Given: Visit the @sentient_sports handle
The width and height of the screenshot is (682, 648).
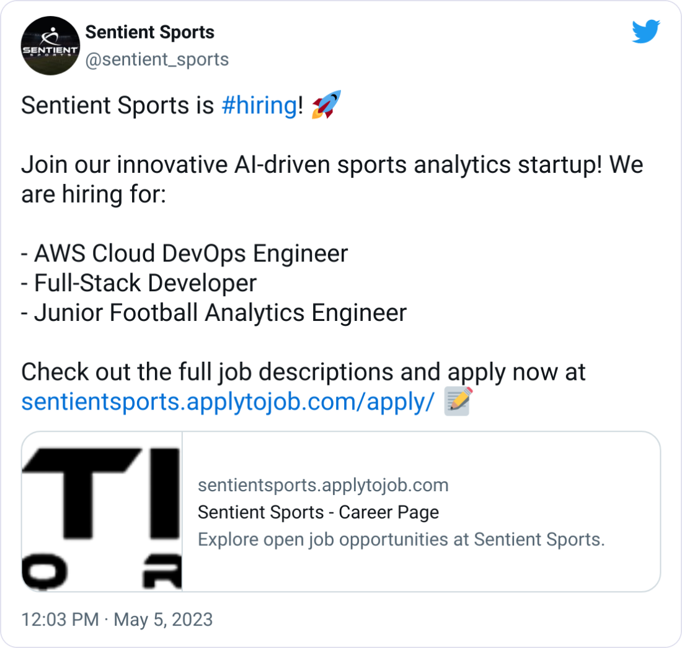Looking at the screenshot, I should 158,59.
